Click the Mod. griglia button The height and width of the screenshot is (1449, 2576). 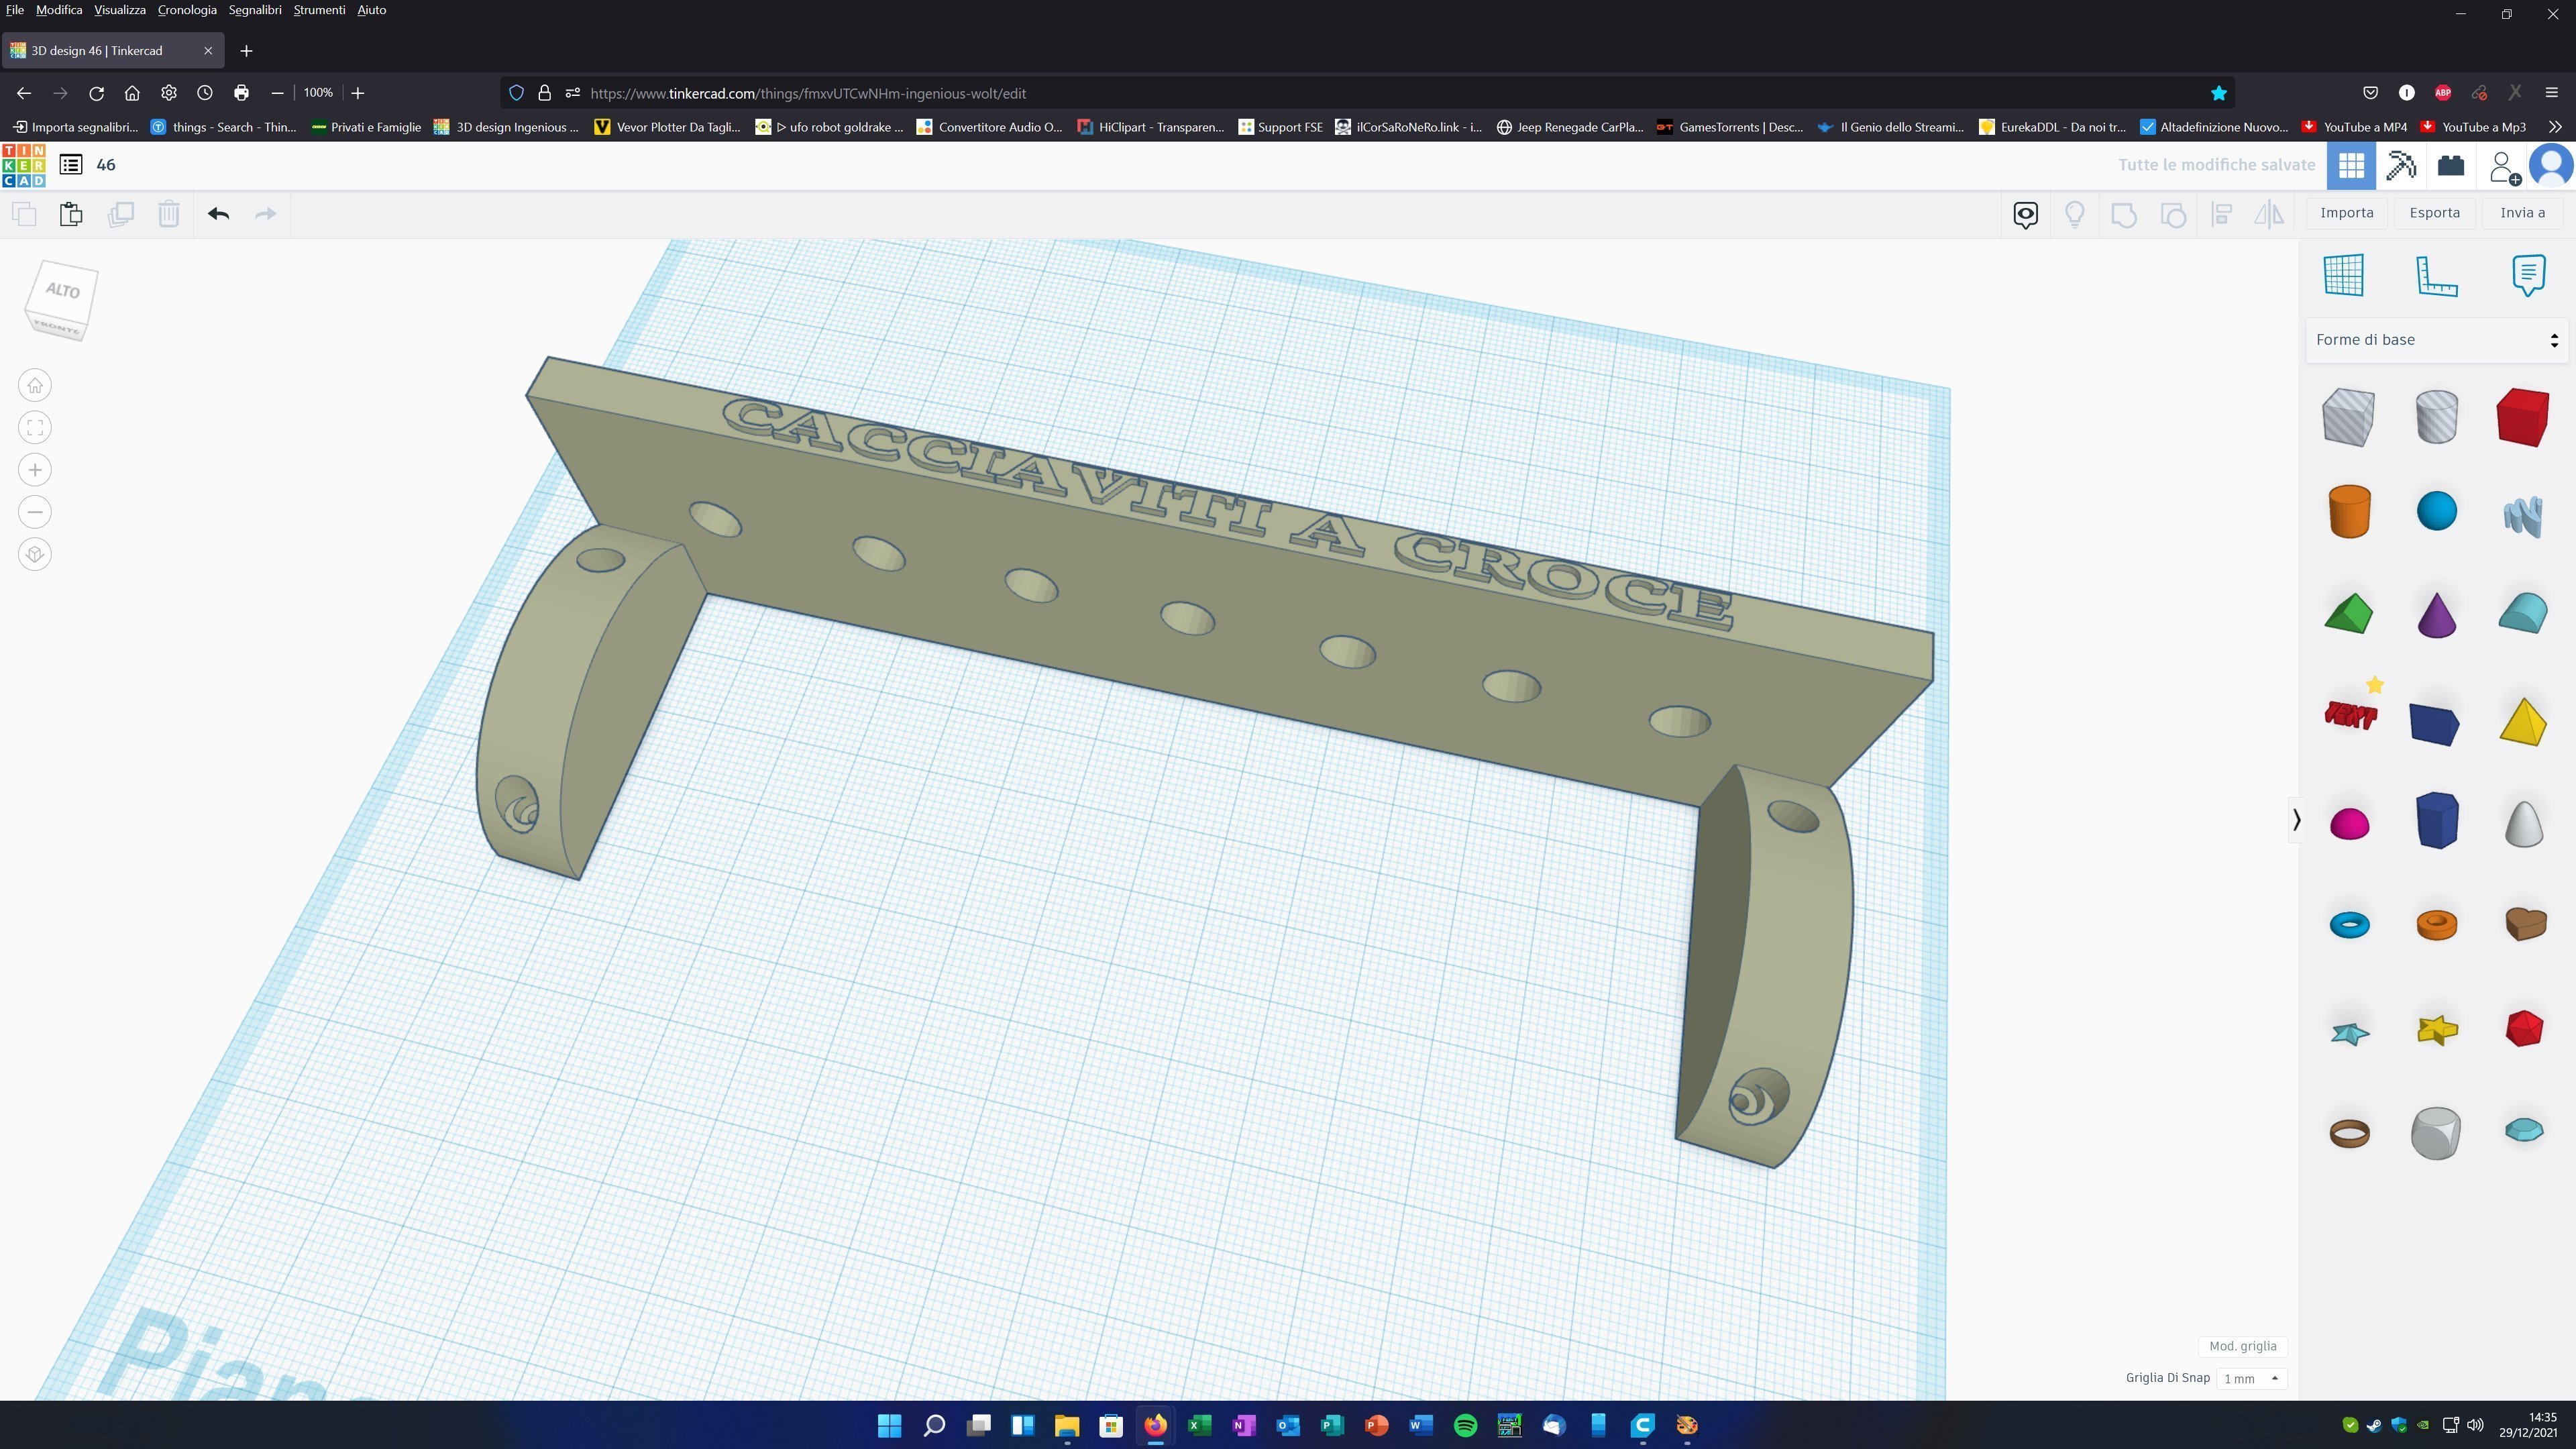click(2242, 1346)
